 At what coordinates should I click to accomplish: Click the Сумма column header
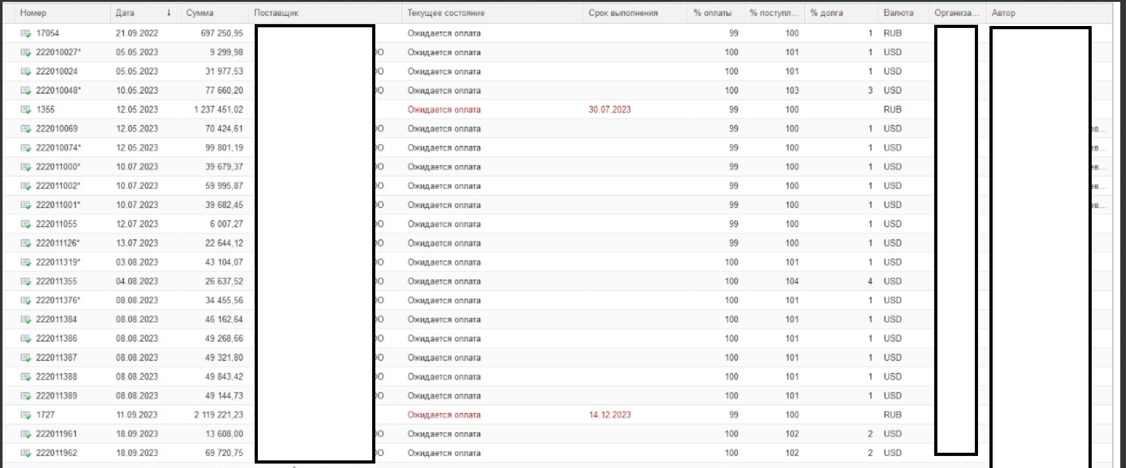coord(199,13)
